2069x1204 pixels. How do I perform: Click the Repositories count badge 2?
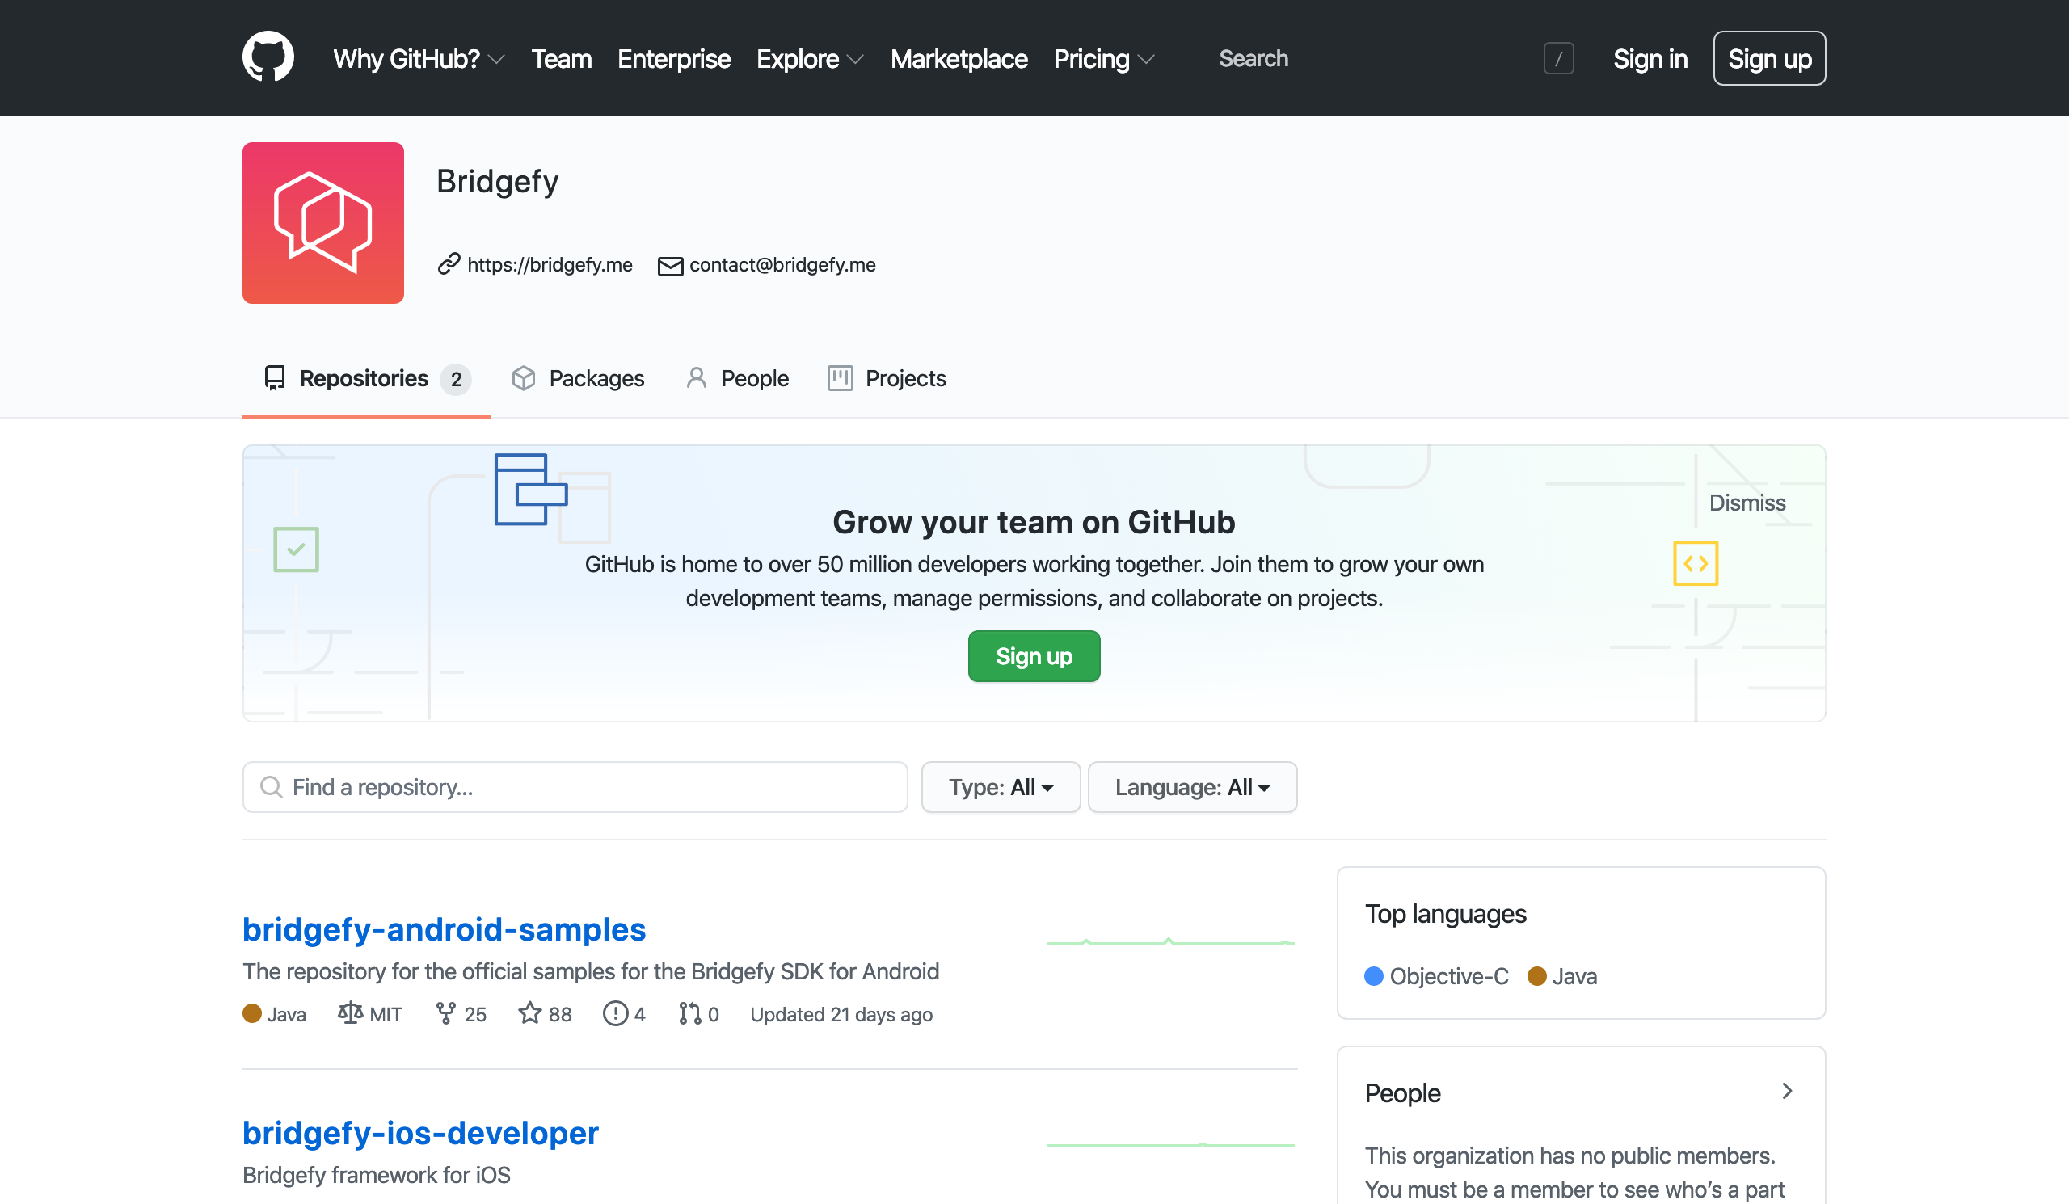pyautogui.click(x=457, y=378)
